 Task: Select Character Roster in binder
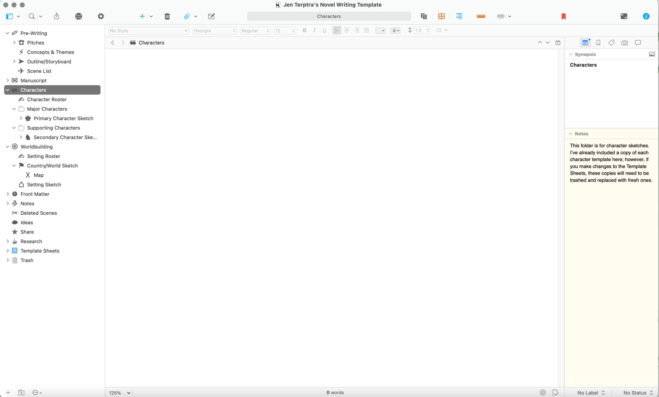[x=47, y=100]
